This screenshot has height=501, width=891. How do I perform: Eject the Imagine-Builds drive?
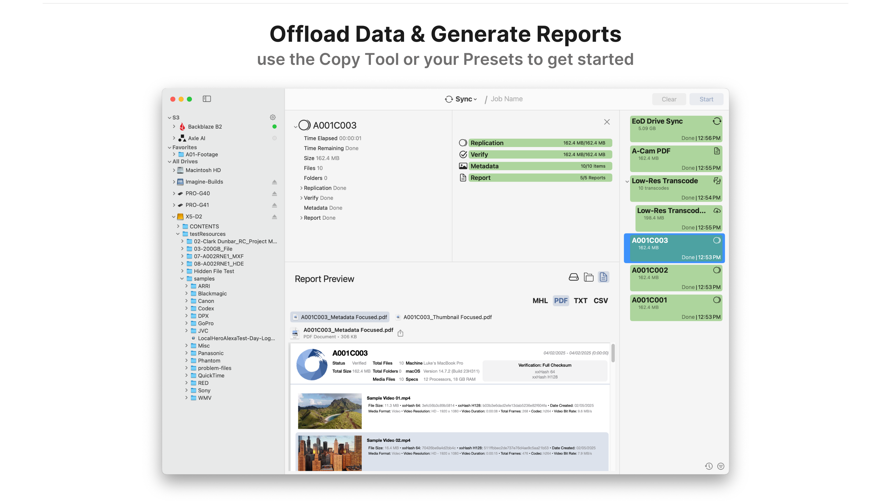click(x=274, y=182)
